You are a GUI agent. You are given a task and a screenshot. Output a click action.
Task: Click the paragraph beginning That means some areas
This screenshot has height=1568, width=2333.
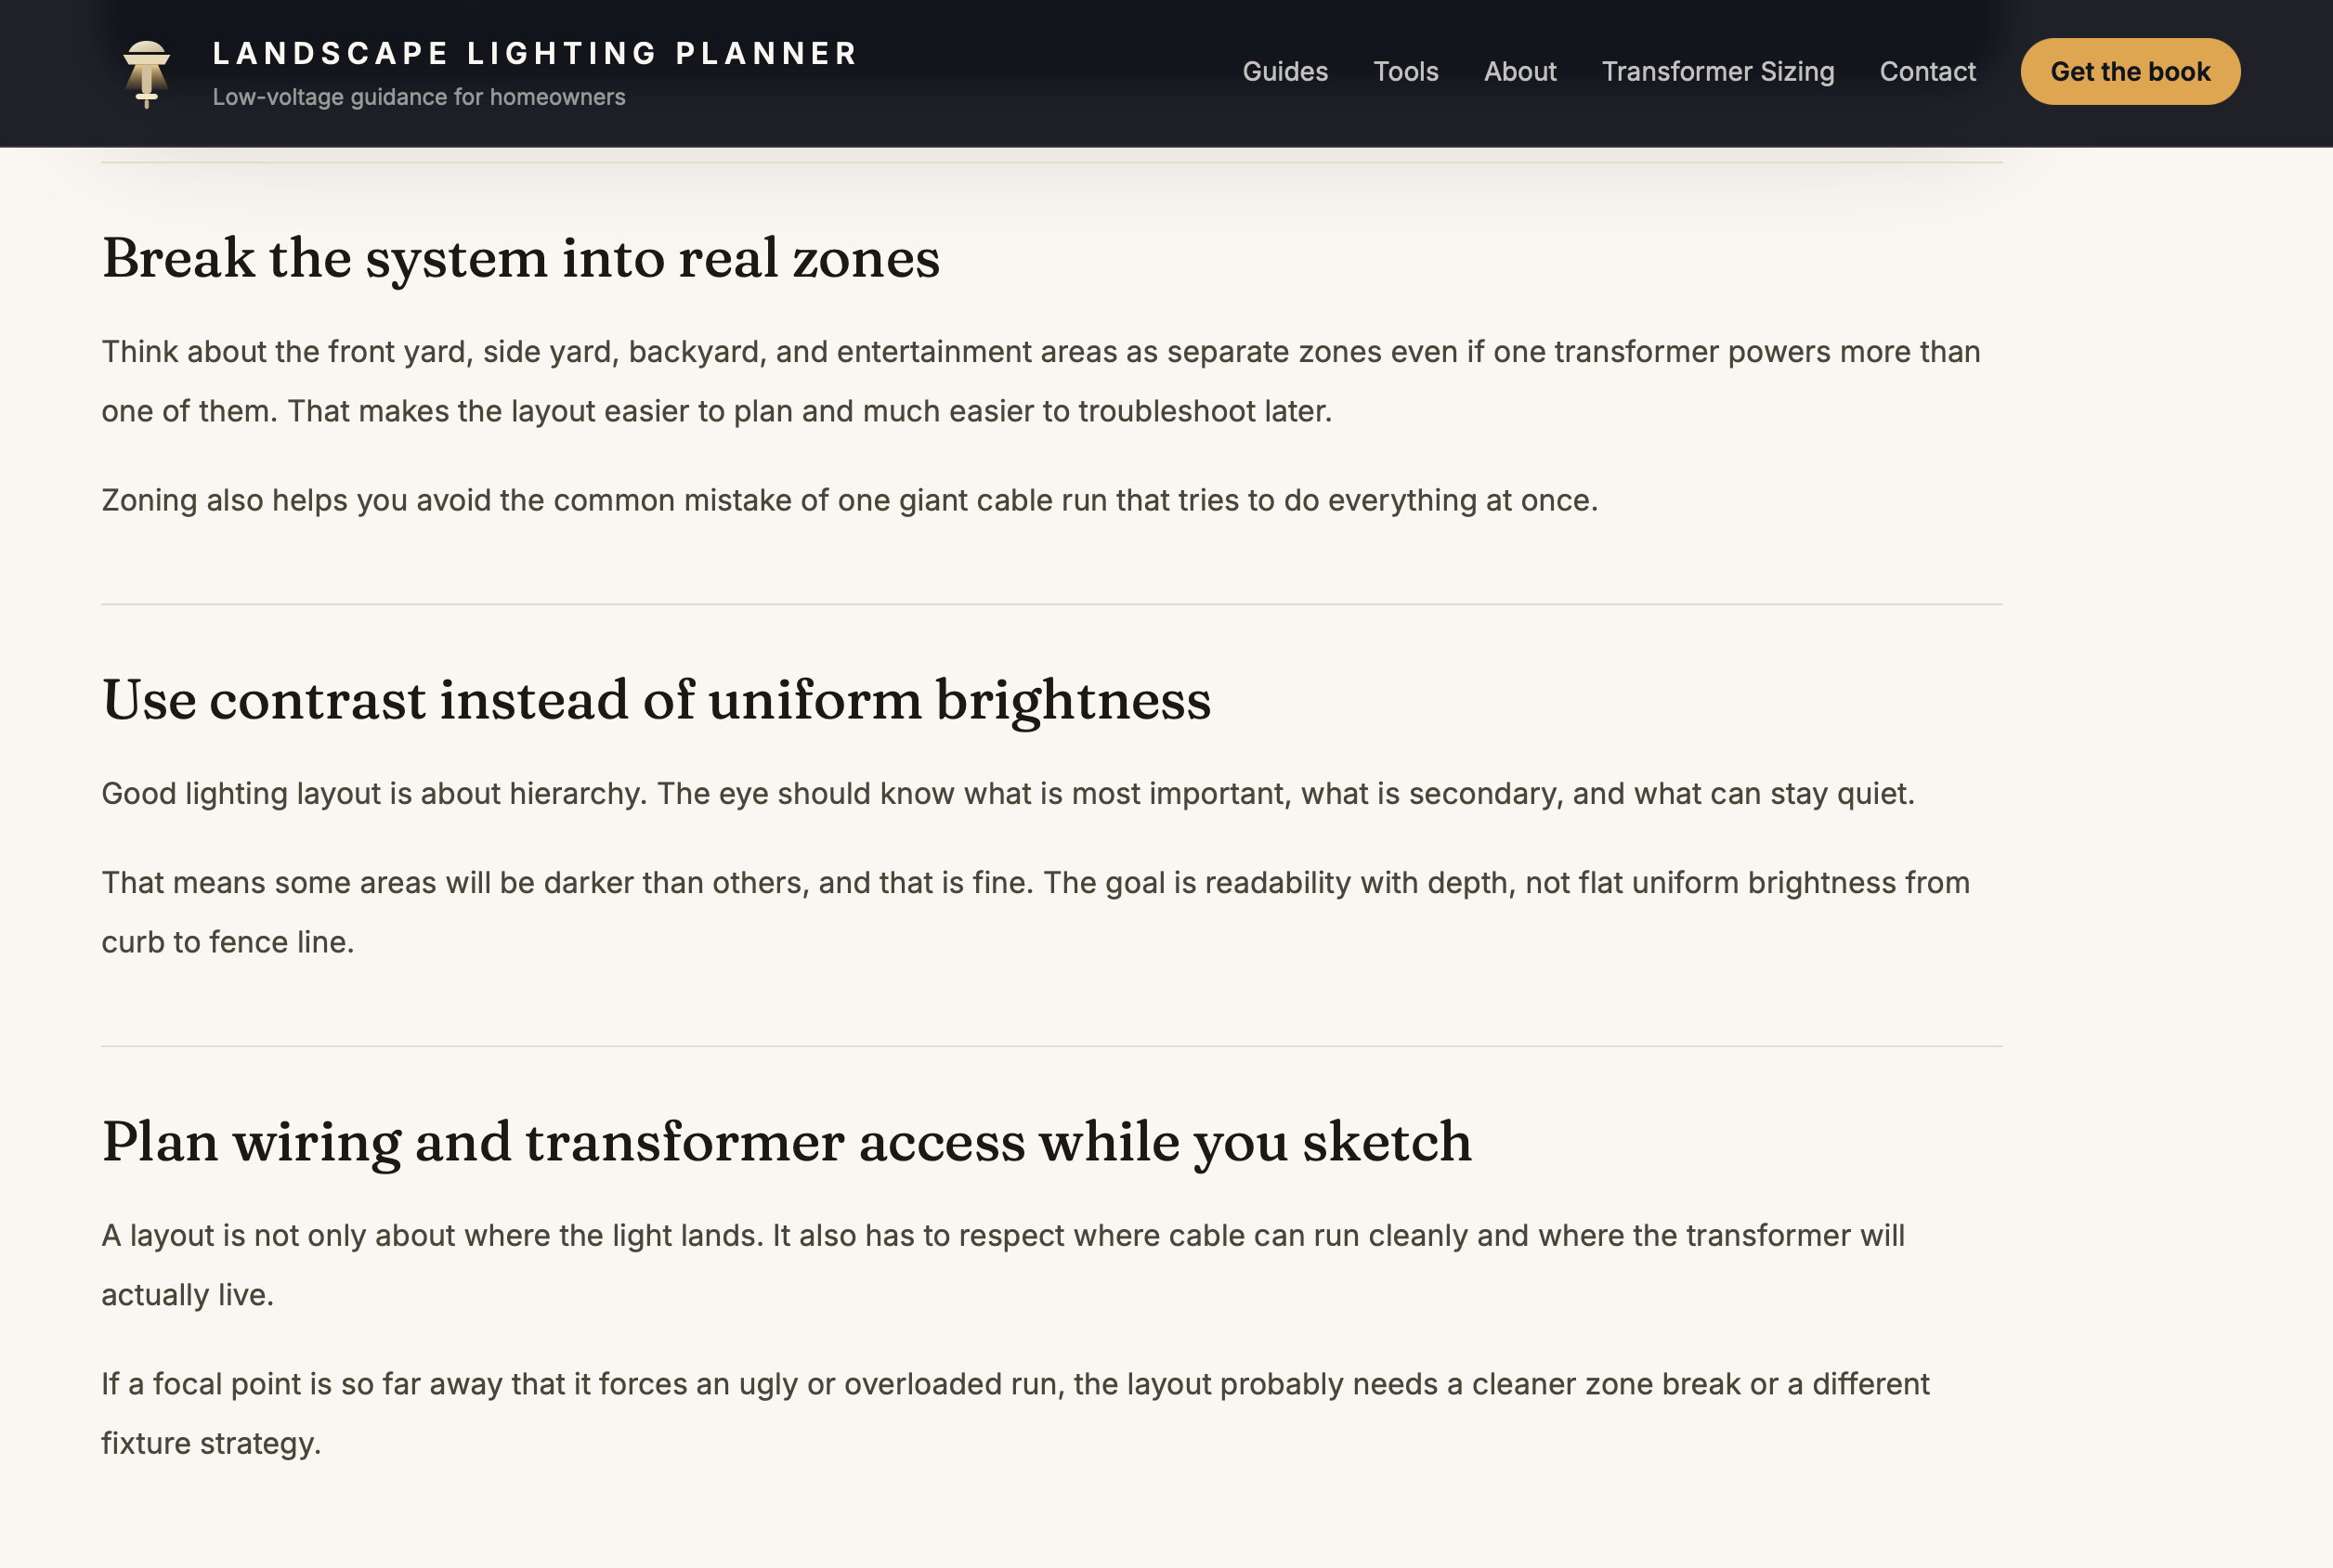tap(1036, 912)
